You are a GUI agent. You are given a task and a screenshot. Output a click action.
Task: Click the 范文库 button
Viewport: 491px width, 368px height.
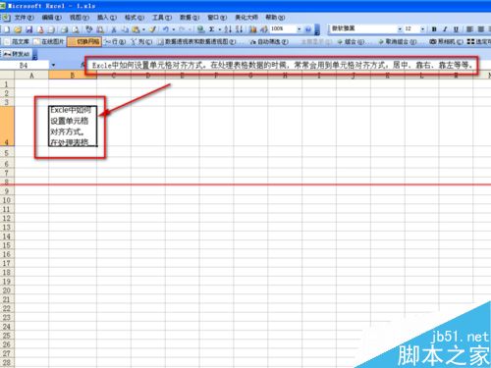17,42
